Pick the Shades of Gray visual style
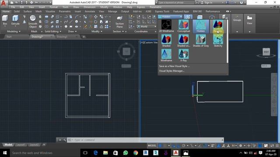280x157 pixels. (201, 41)
